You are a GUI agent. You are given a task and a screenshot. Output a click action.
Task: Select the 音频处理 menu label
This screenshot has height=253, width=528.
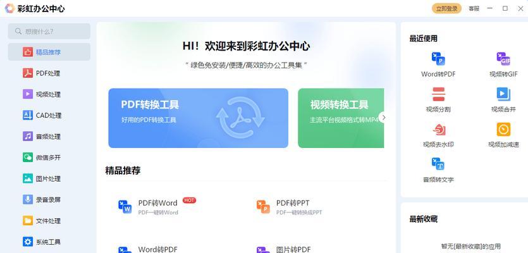coord(48,137)
